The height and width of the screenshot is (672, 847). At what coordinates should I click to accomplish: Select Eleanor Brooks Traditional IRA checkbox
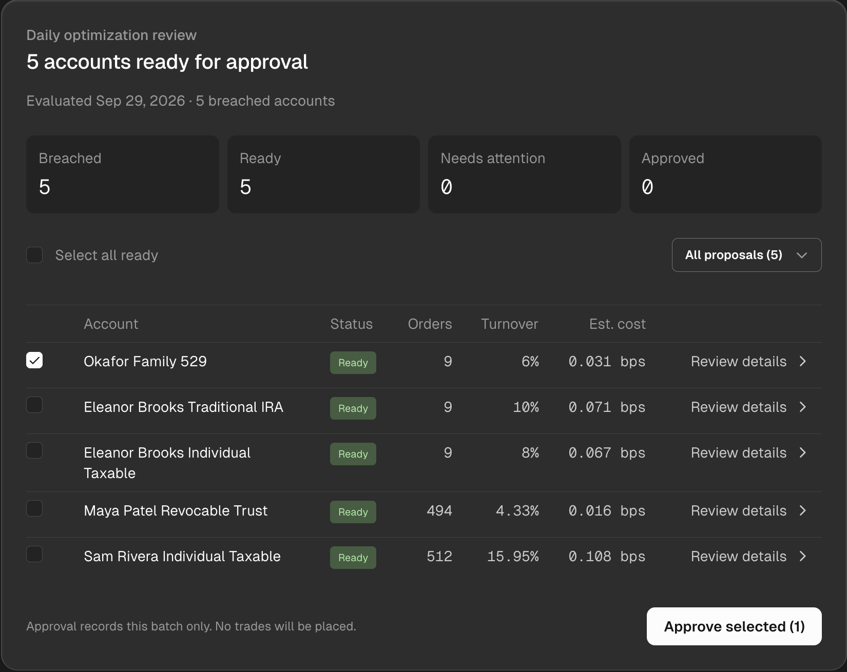[x=34, y=405]
